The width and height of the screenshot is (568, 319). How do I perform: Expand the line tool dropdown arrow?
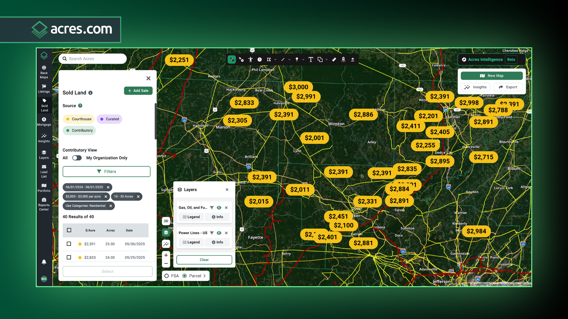289,60
